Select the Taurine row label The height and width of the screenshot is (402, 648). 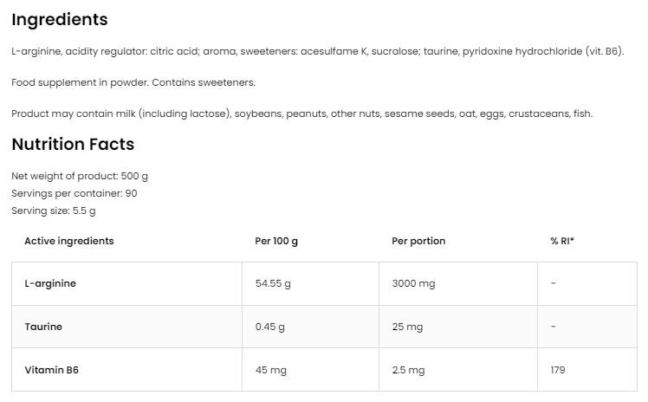[43, 327]
